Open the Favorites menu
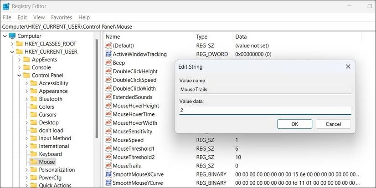This screenshot has width=376, height=188. point(62,17)
